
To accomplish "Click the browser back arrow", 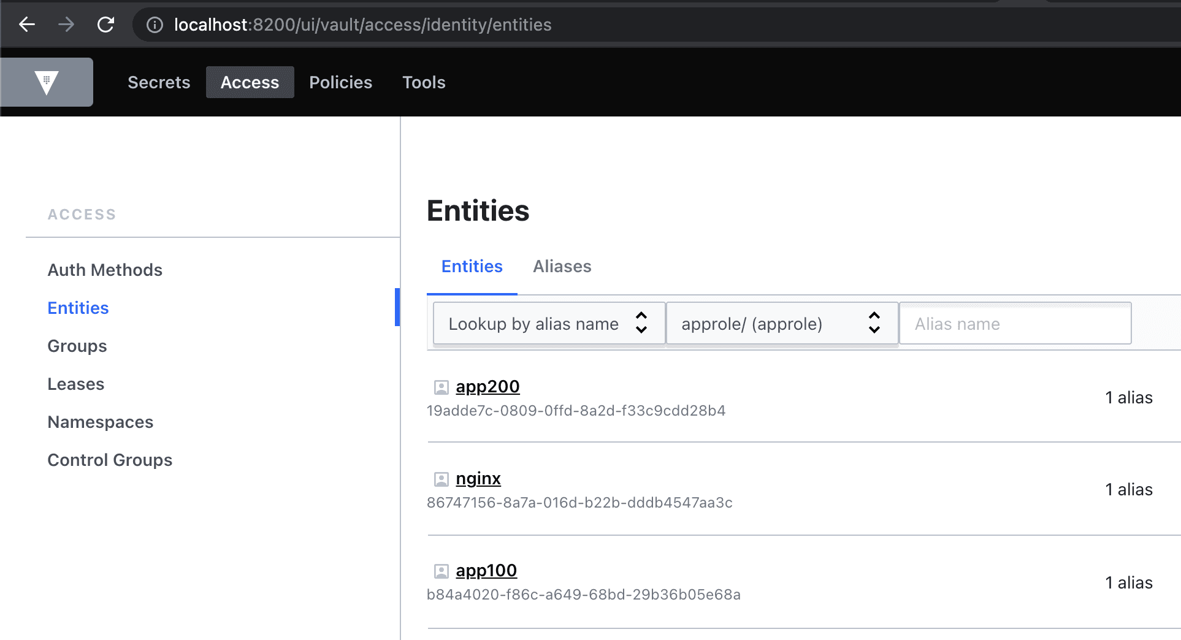I will (26, 25).
